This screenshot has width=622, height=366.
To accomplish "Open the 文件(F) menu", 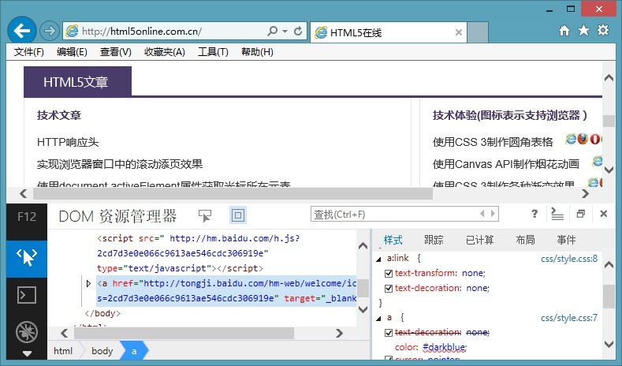I will click(x=28, y=52).
